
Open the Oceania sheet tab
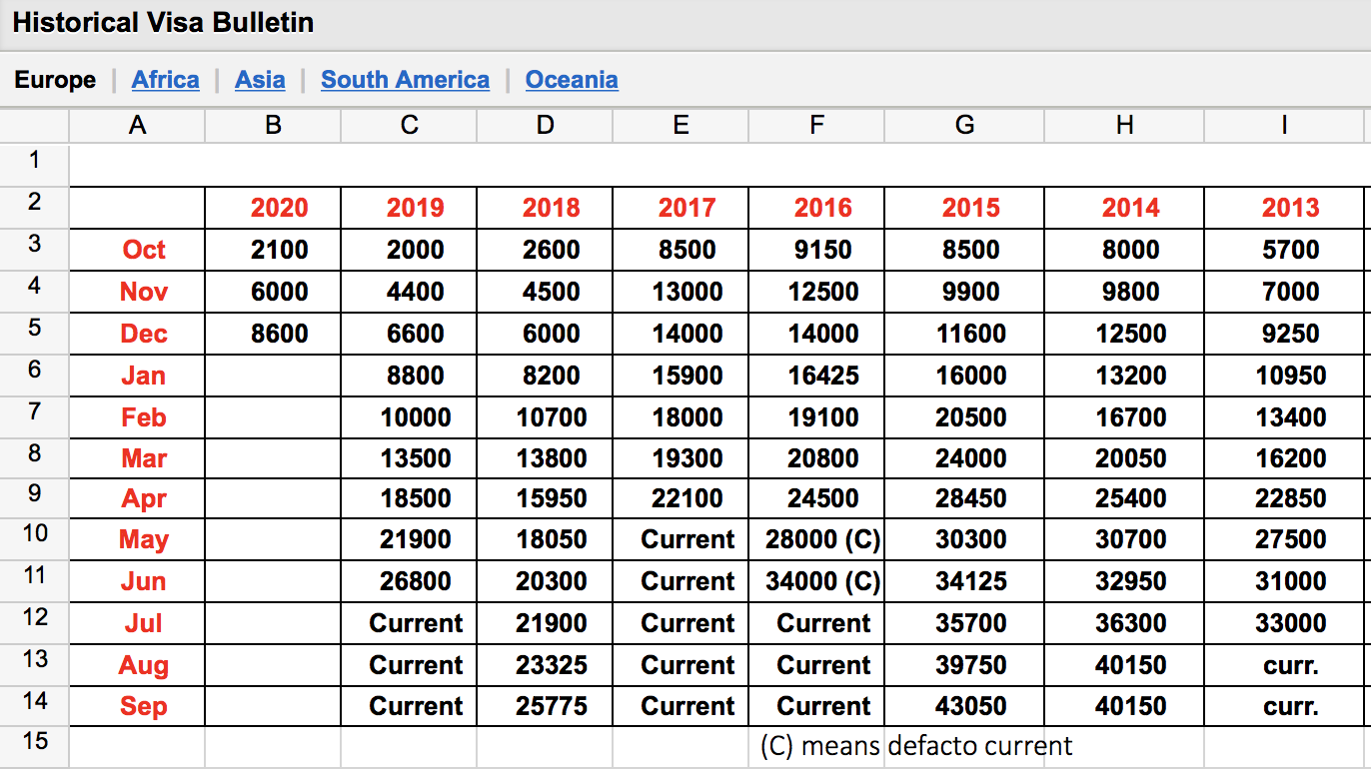(x=572, y=80)
